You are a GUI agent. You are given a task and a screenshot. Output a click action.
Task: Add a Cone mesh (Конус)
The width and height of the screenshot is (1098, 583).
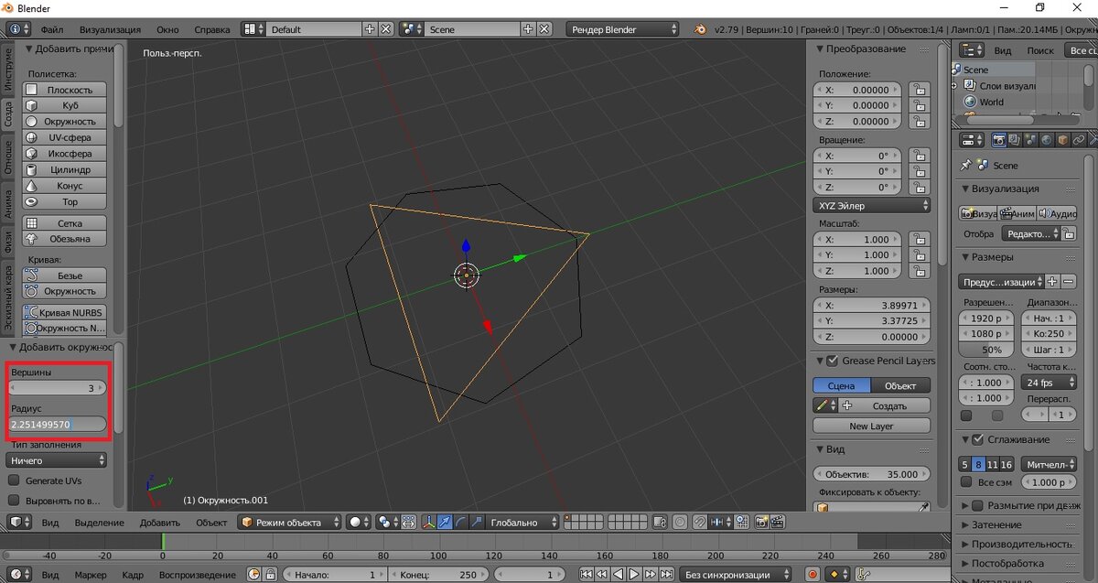pos(64,186)
